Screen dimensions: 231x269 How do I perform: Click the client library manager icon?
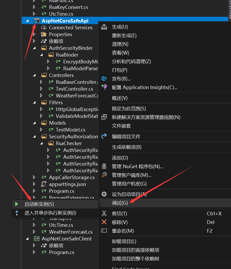pyautogui.click(x=104, y=175)
